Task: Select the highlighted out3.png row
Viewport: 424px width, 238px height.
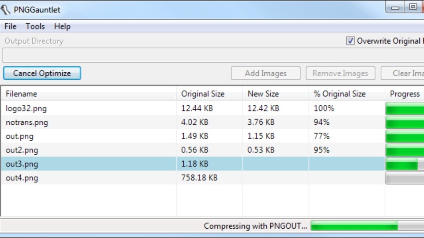Action: tap(212, 164)
